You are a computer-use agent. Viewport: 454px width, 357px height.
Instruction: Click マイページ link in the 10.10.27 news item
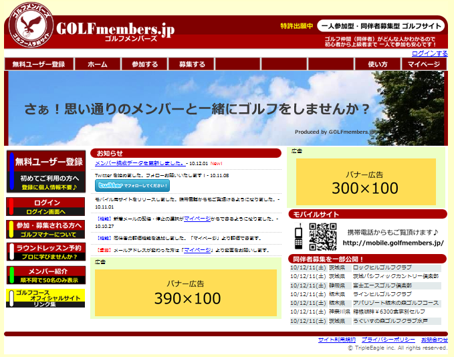click(x=197, y=219)
